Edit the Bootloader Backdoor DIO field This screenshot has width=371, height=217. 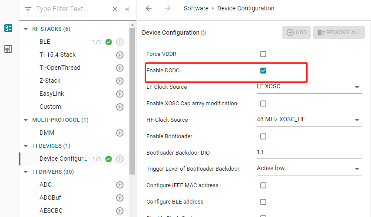308,152
